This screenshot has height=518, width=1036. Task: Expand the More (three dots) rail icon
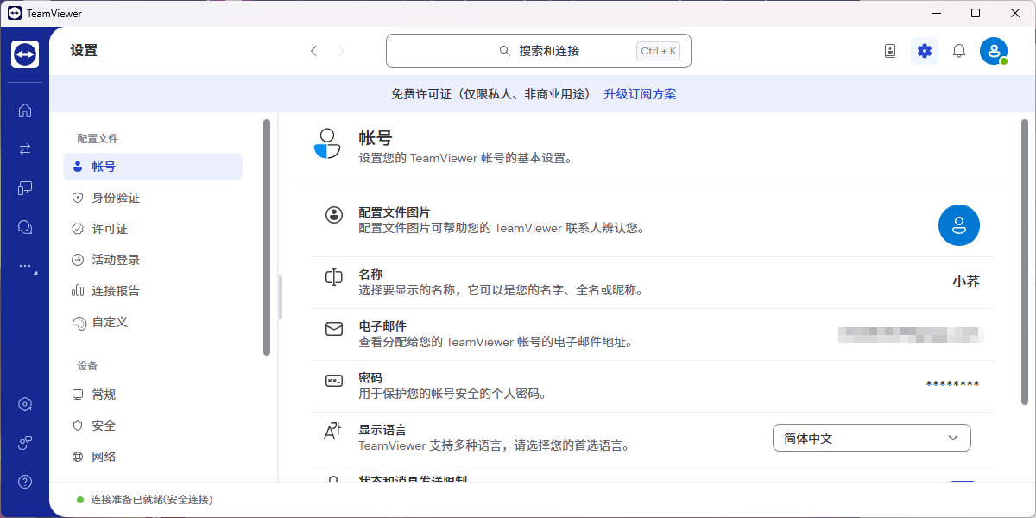coord(25,267)
